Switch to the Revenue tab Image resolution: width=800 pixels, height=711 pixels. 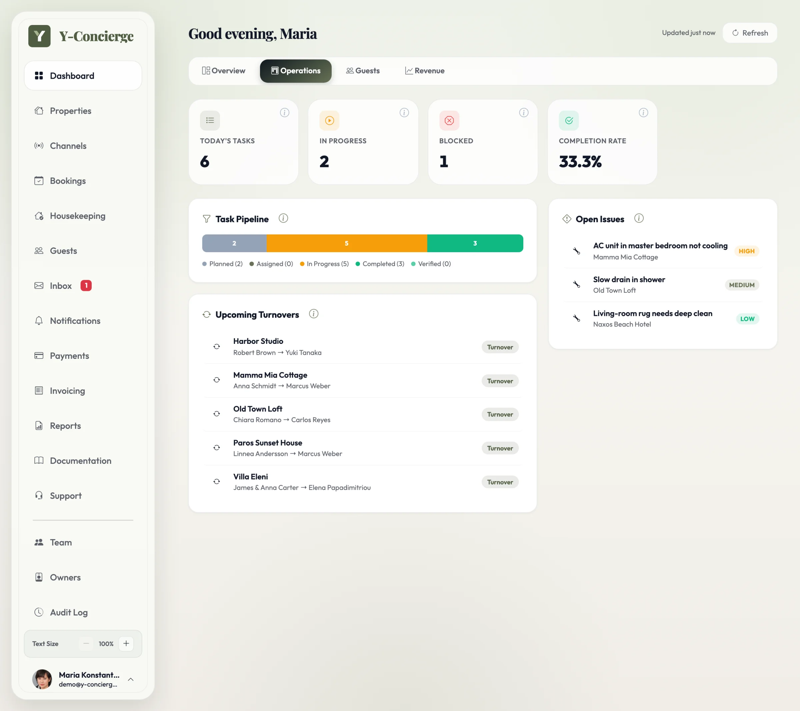point(425,71)
